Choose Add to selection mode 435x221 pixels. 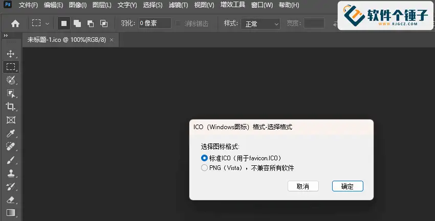(77, 23)
